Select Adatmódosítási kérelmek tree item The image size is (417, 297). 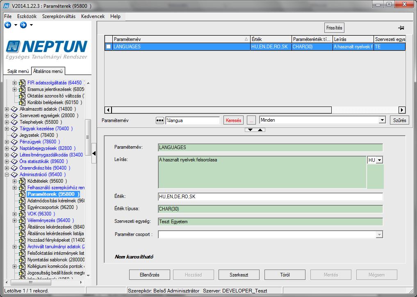pyautogui.click(x=56, y=201)
